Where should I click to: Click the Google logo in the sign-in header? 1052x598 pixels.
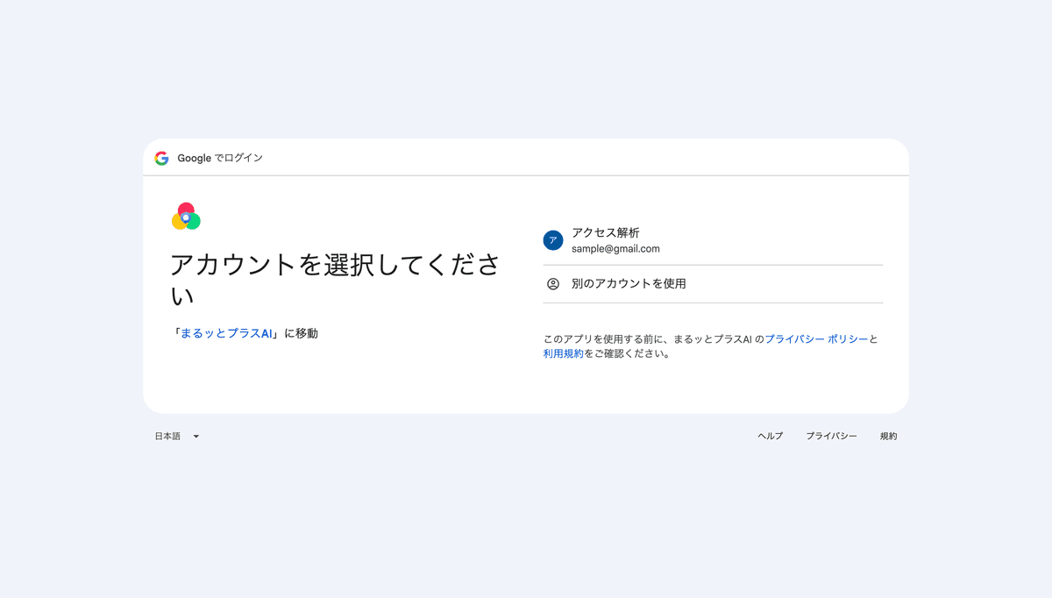coord(161,158)
